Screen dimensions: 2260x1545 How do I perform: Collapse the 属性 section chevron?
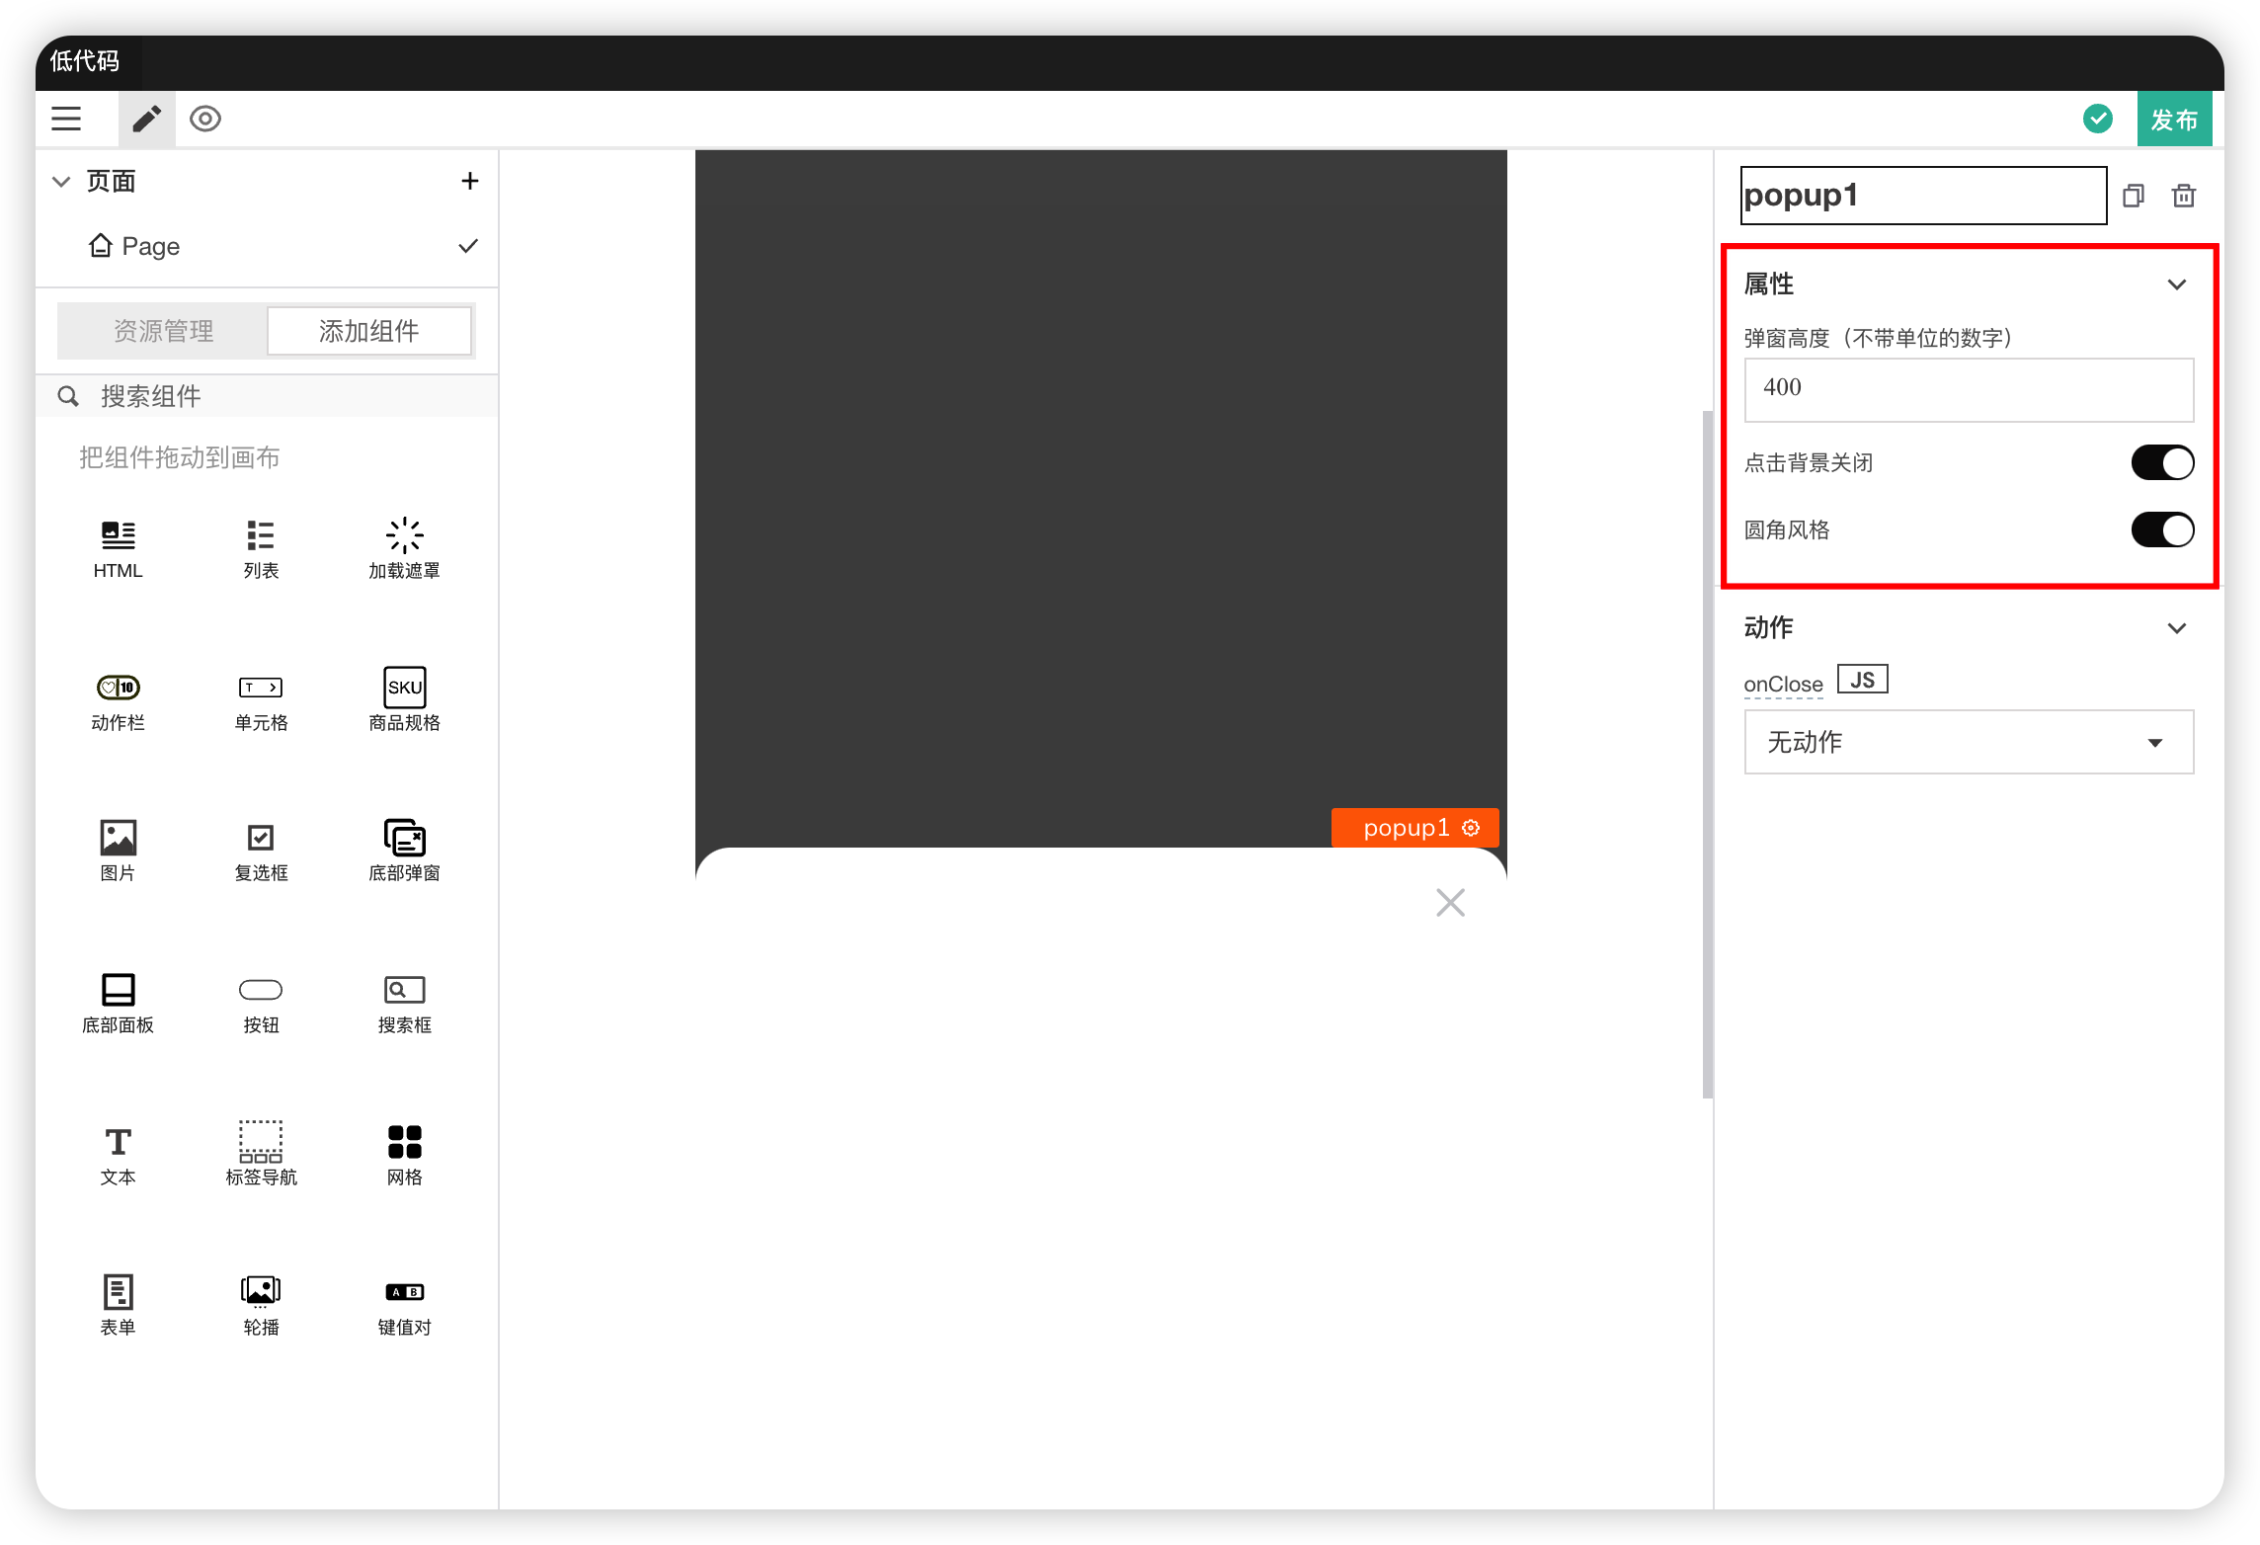2176,285
